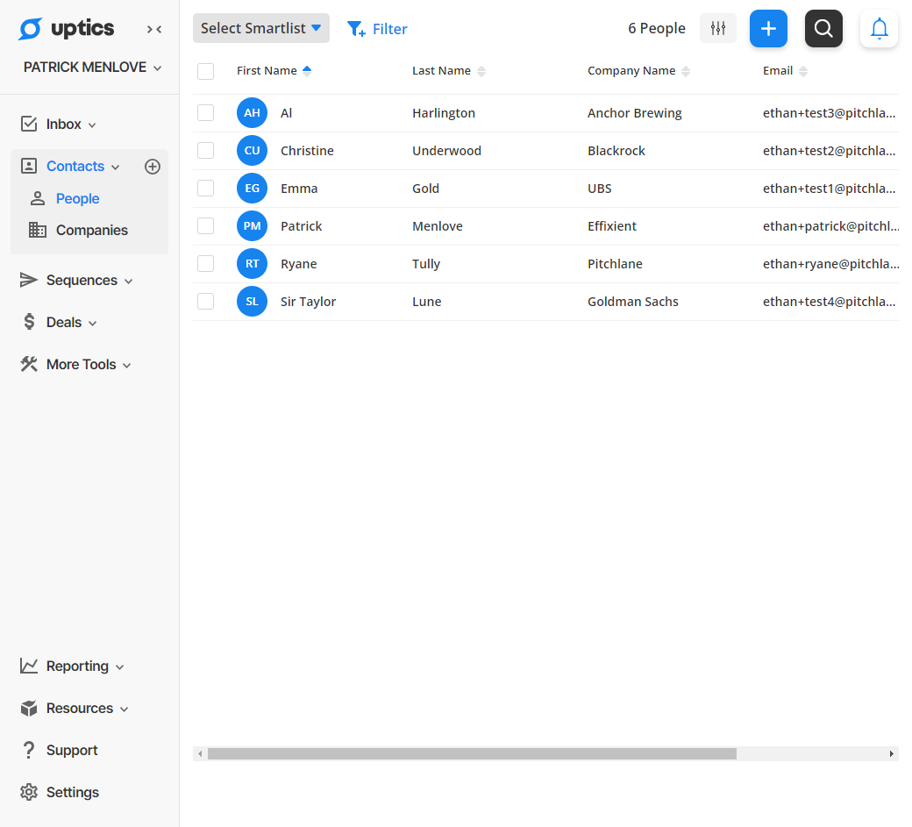The height and width of the screenshot is (827, 912).
Task: Check the box for Christine Underwood
Action: click(205, 151)
